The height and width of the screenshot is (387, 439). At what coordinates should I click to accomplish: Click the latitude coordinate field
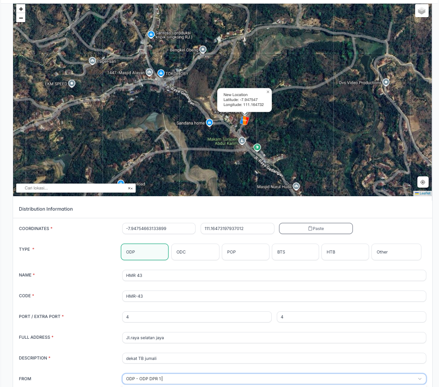click(x=159, y=229)
